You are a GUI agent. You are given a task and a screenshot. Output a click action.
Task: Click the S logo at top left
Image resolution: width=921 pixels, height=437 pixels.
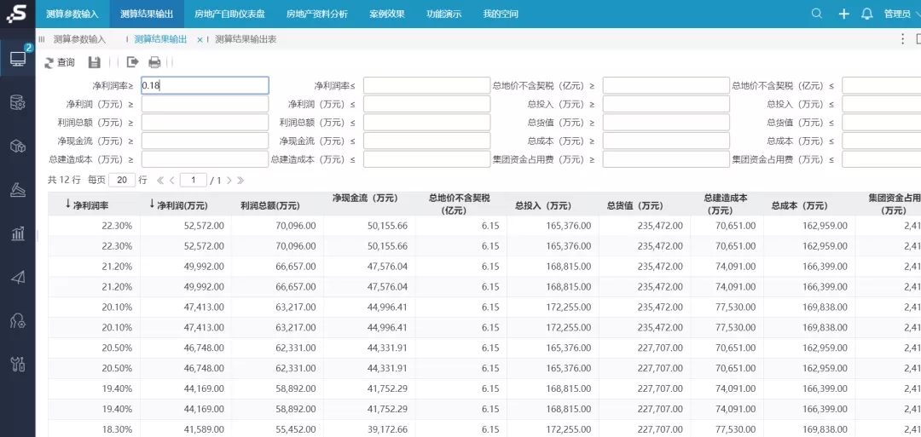coord(17,14)
